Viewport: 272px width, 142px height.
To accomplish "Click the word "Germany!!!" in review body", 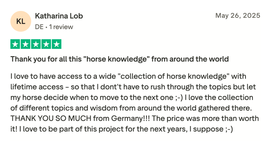I will click(x=131, y=119).
